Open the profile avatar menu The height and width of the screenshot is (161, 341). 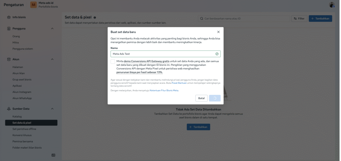[x=332, y=5]
